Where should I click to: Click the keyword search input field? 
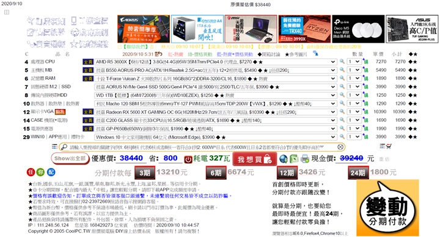[202, 147]
